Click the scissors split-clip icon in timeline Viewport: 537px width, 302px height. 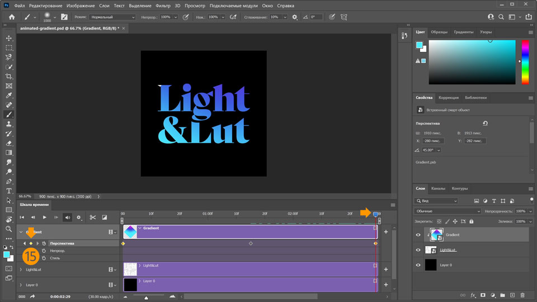coord(93,218)
